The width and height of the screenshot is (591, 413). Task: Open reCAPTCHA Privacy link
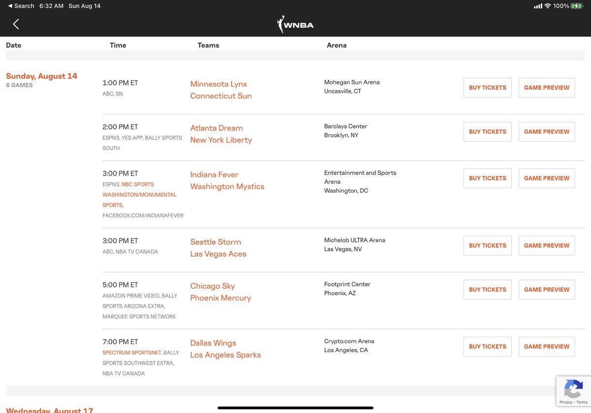(566, 402)
